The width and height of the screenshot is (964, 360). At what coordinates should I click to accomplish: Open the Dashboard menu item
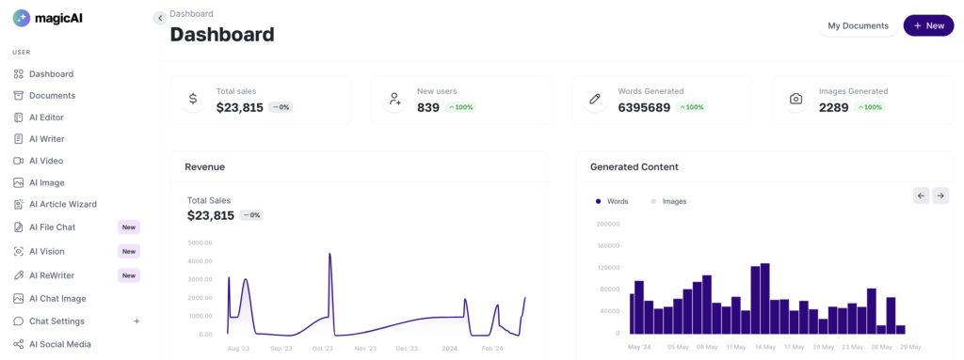coord(51,74)
